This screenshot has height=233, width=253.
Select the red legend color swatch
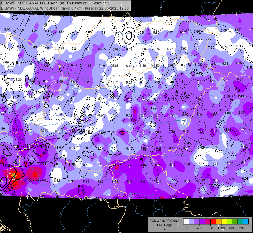tap(213, 222)
